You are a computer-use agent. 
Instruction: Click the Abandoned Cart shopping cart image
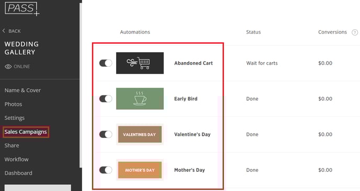pos(140,63)
